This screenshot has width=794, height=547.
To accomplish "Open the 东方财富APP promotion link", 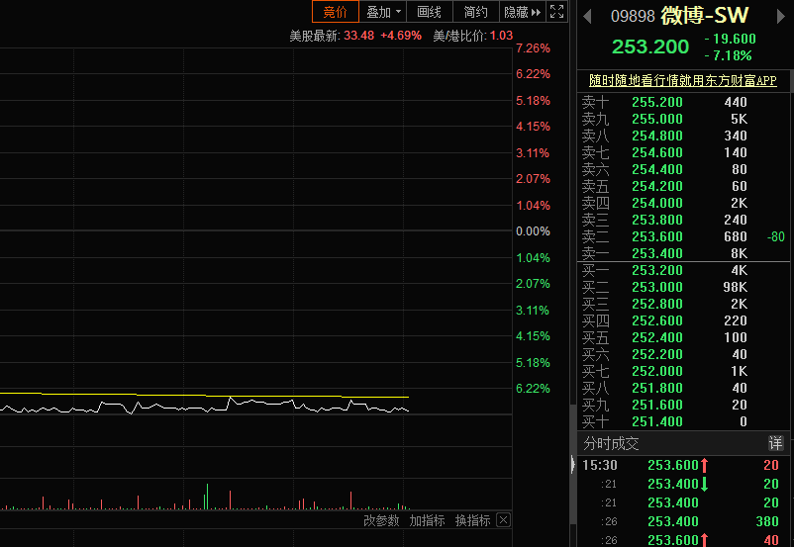I will [682, 80].
